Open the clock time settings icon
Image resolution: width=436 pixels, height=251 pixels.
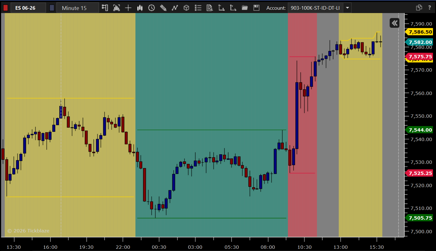click(152, 8)
